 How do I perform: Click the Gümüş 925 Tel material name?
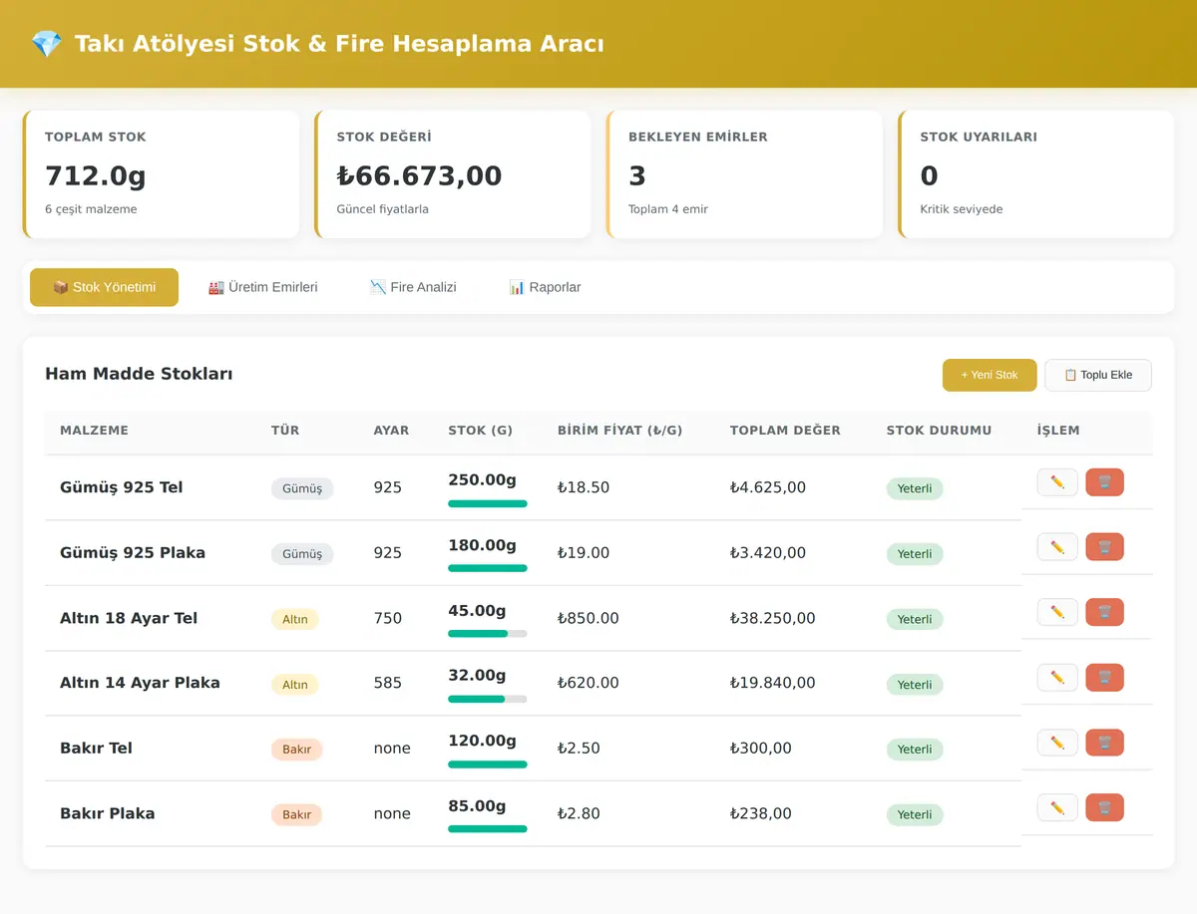122,487
